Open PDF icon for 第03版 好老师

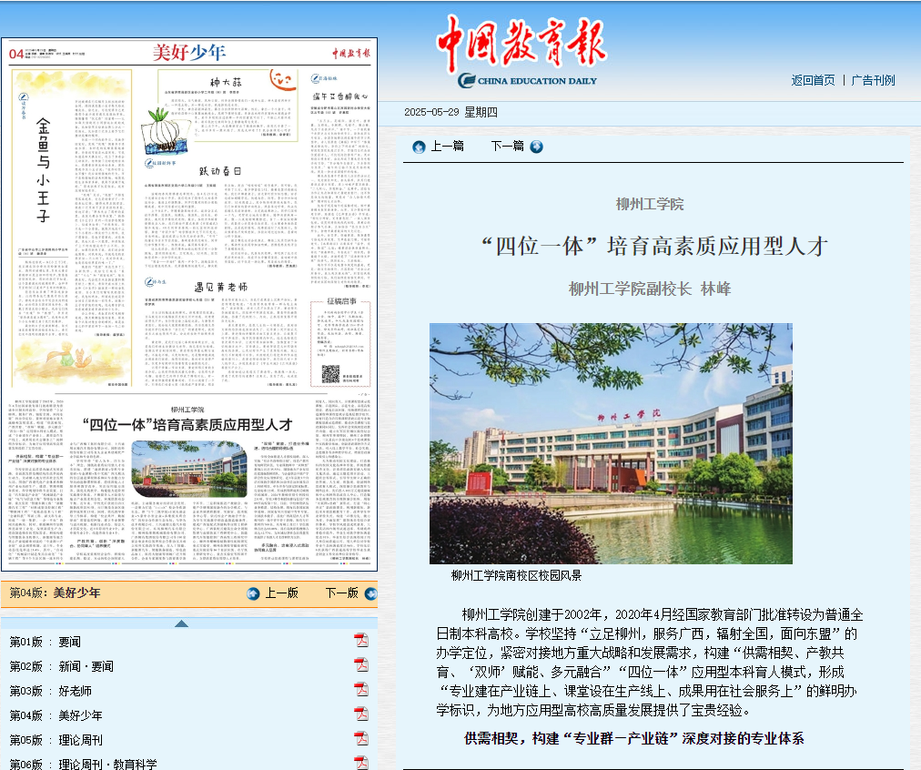(x=360, y=690)
